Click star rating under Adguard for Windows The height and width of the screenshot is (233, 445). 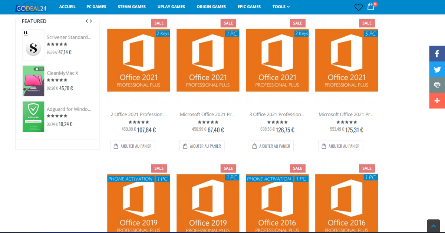point(57,116)
